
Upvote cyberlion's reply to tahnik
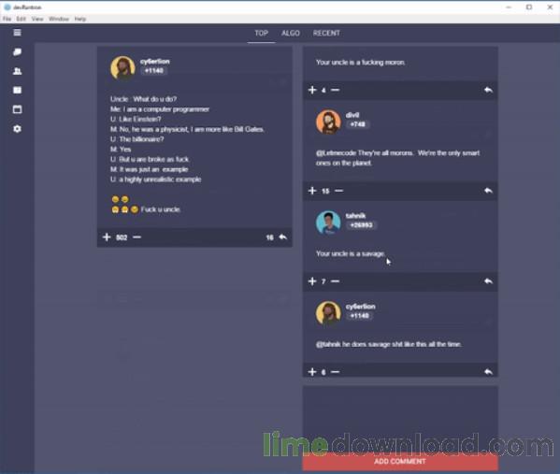point(312,372)
